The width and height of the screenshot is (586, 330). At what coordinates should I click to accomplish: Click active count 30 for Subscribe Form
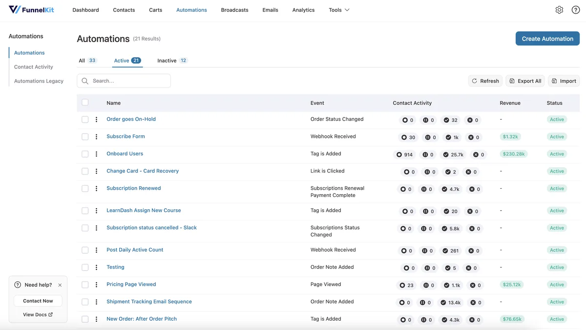(x=408, y=137)
